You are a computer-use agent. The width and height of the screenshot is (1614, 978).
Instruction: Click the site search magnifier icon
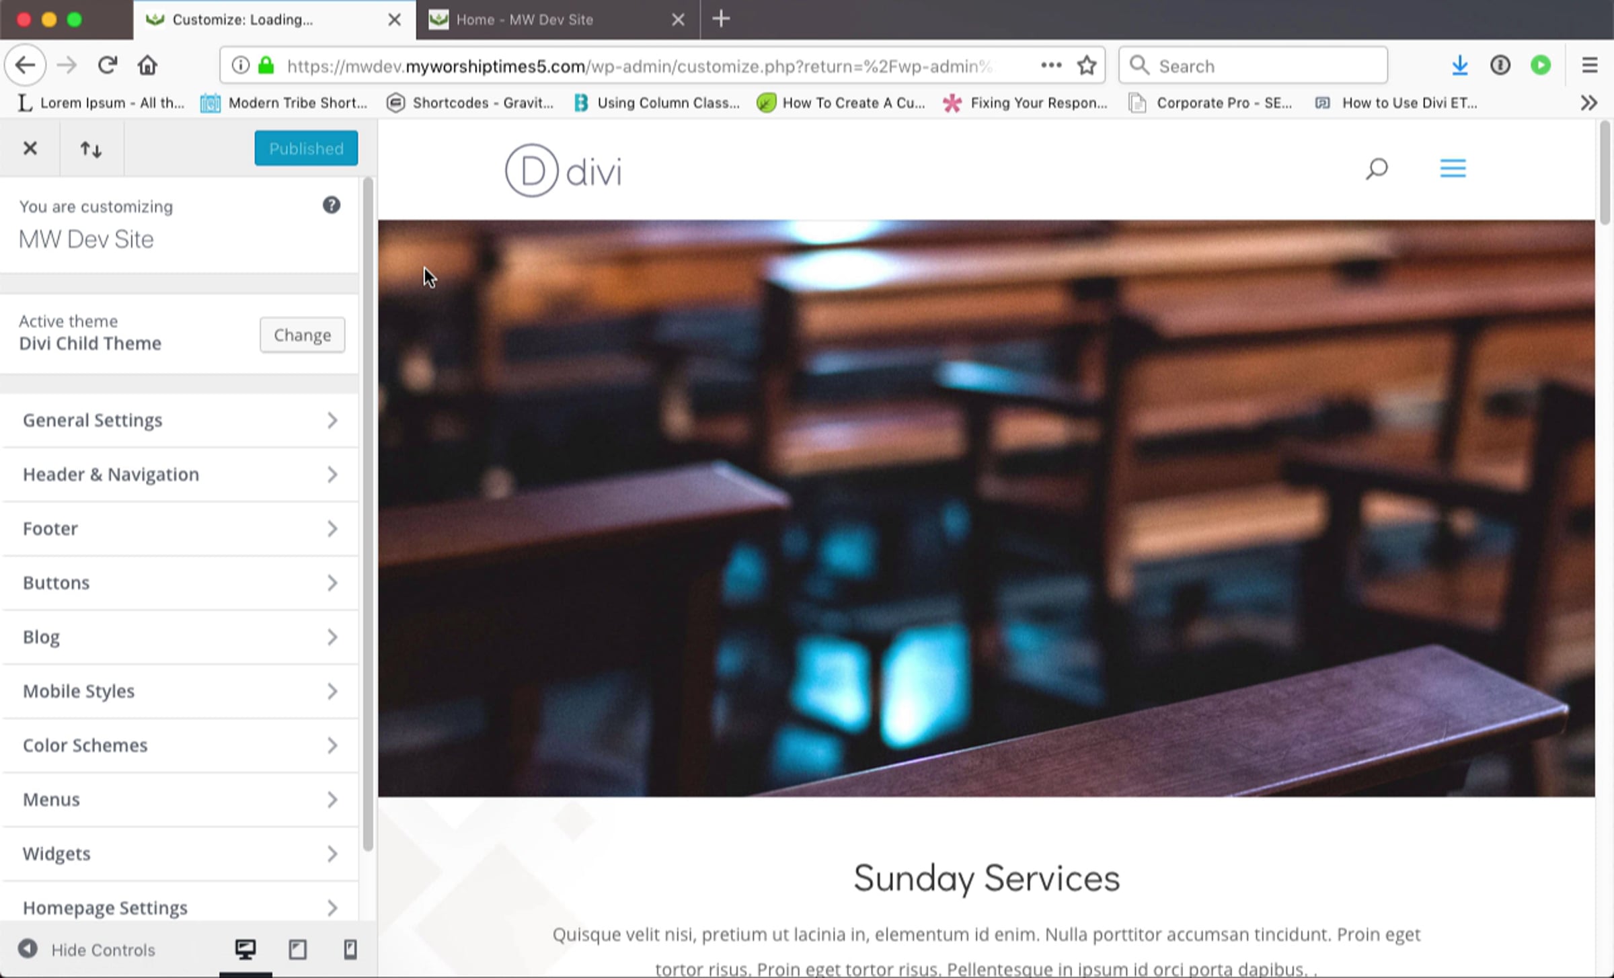coord(1377,168)
